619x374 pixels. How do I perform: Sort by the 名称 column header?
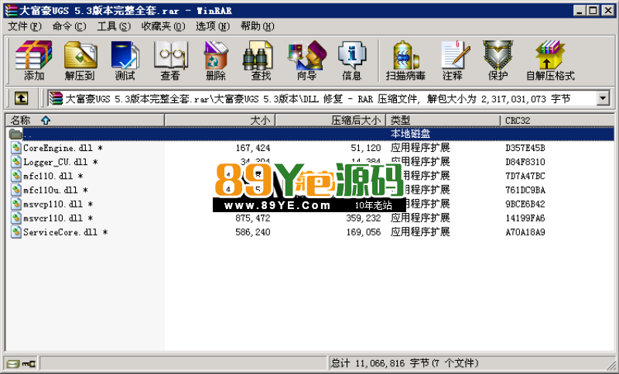click(x=85, y=120)
